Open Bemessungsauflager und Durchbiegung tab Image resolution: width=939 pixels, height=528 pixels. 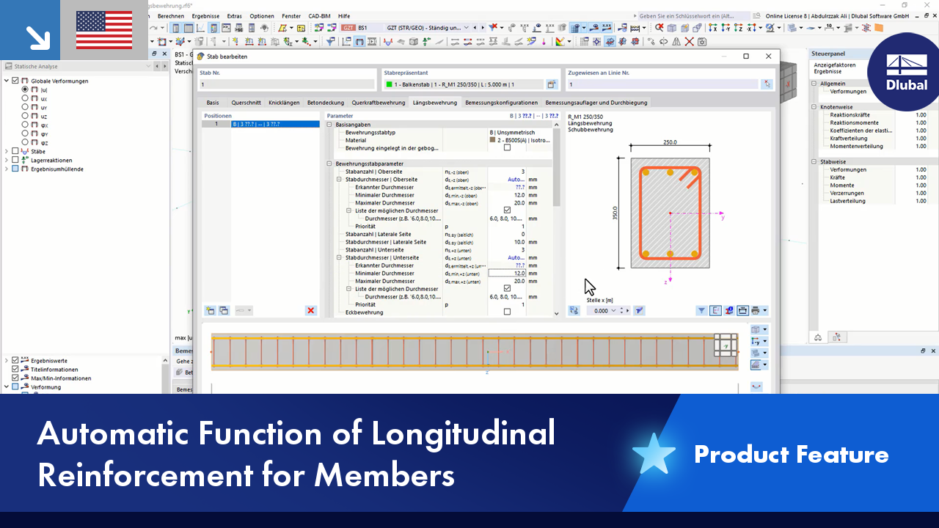[x=596, y=103]
